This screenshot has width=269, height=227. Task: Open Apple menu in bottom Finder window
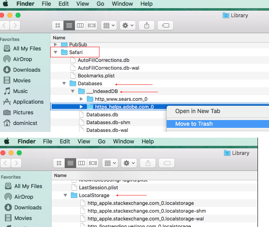coord(7,141)
